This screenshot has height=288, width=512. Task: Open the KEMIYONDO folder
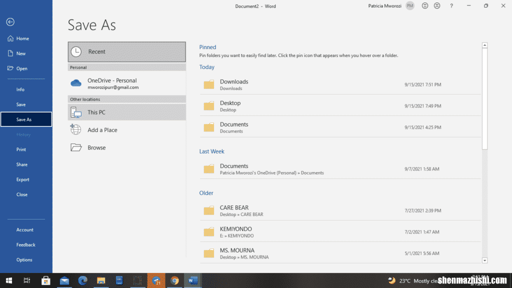[x=340, y=232]
